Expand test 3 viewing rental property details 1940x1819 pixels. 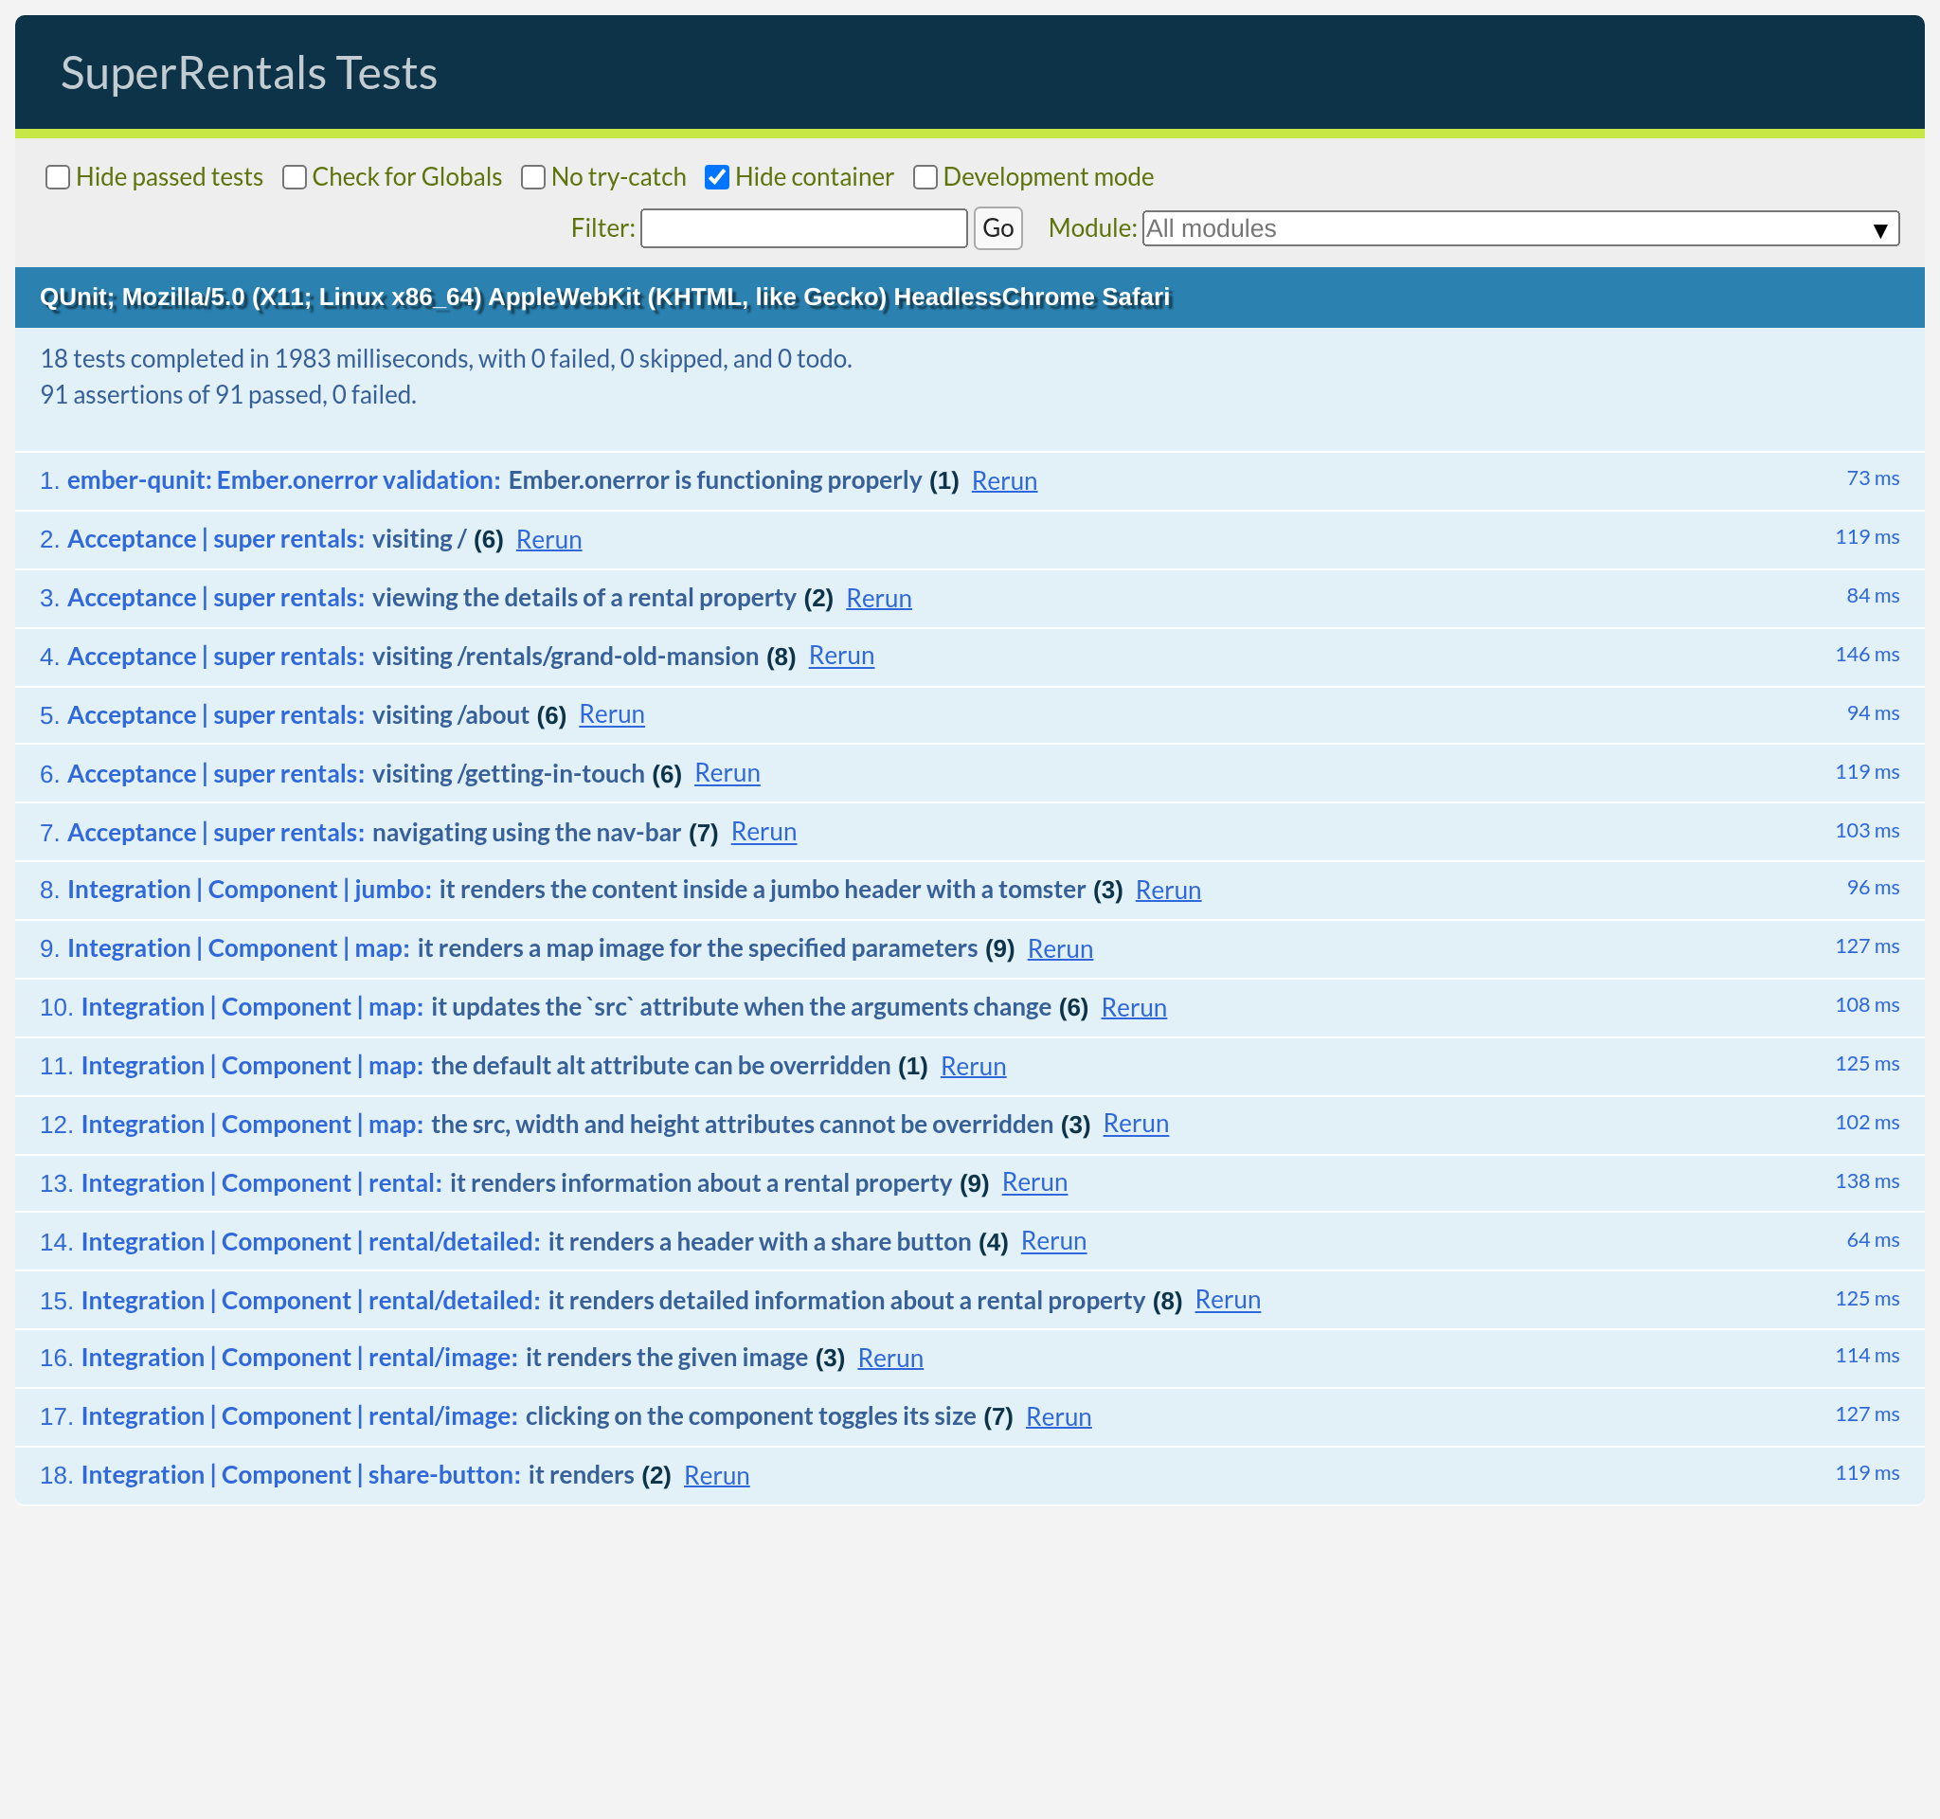pyautogui.click(x=584, y=598)
